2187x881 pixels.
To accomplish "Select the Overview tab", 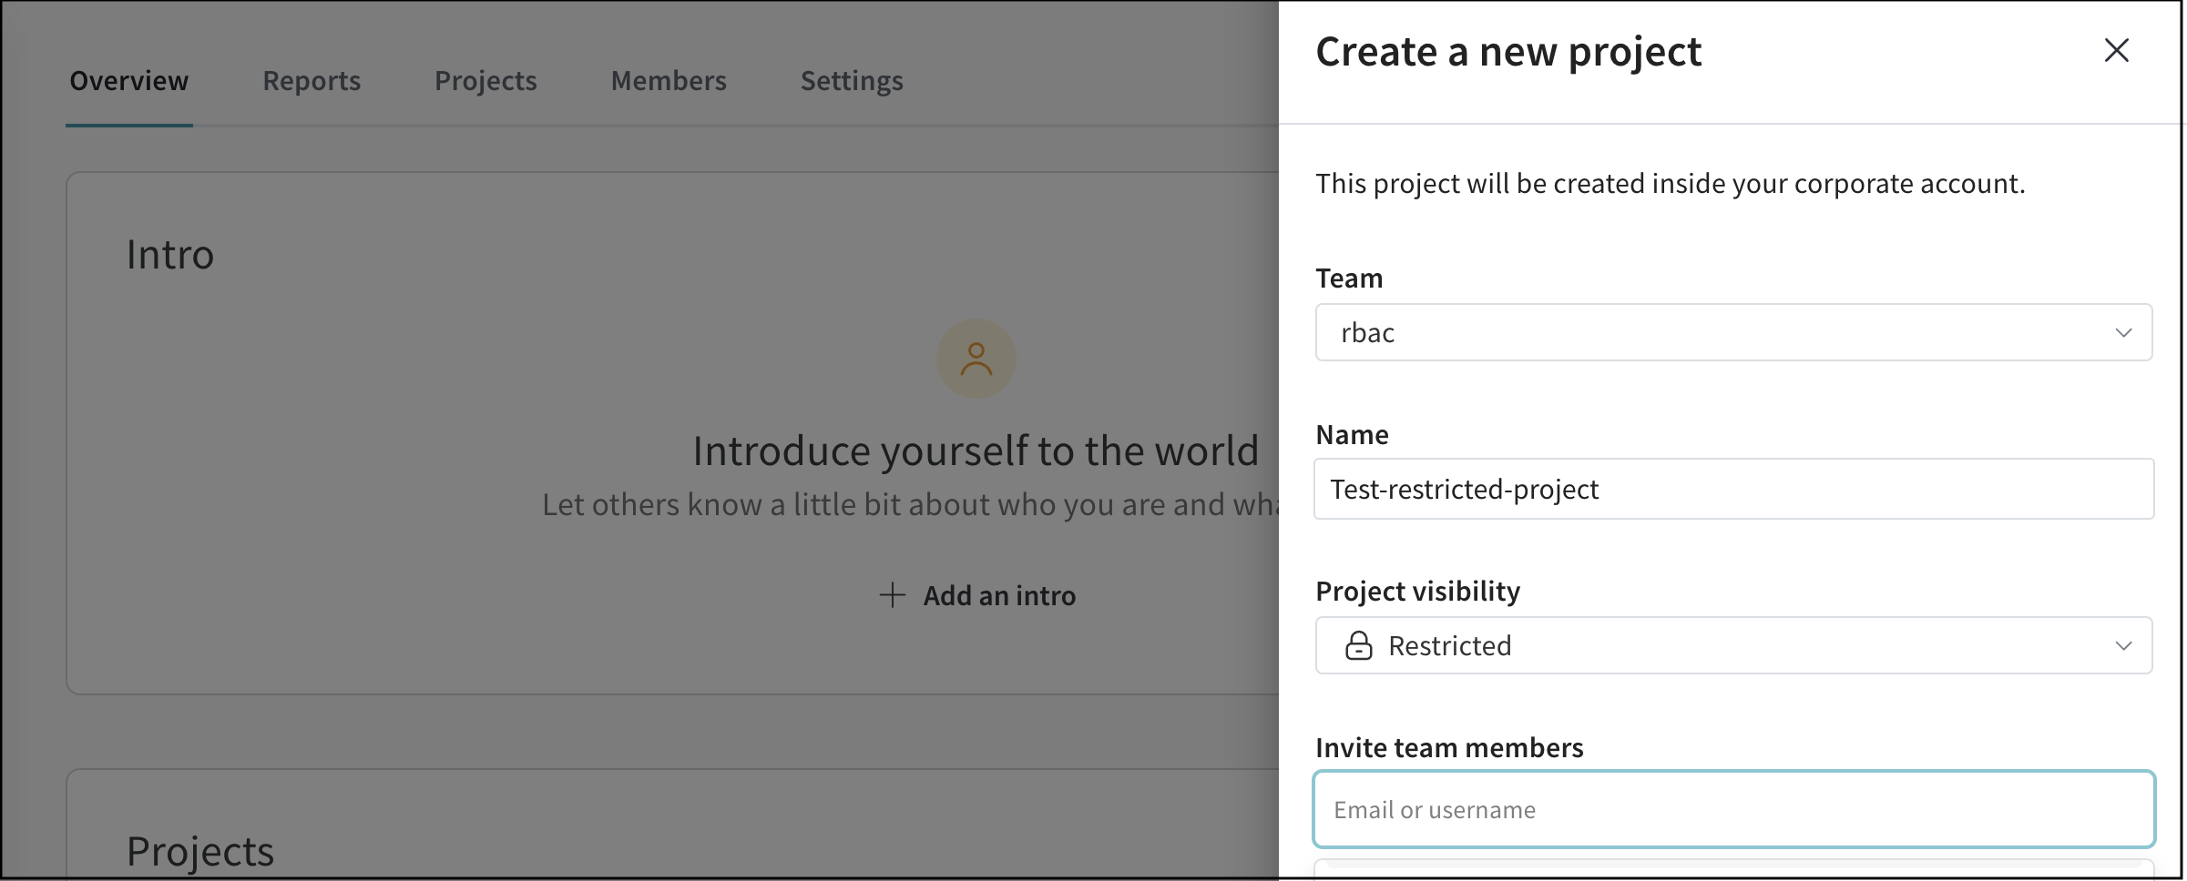I will pos(128,80).
